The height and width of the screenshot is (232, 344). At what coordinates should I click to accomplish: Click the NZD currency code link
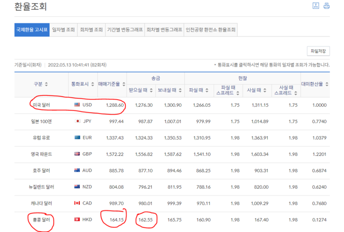pyautogui.click(x=87, y=187)
